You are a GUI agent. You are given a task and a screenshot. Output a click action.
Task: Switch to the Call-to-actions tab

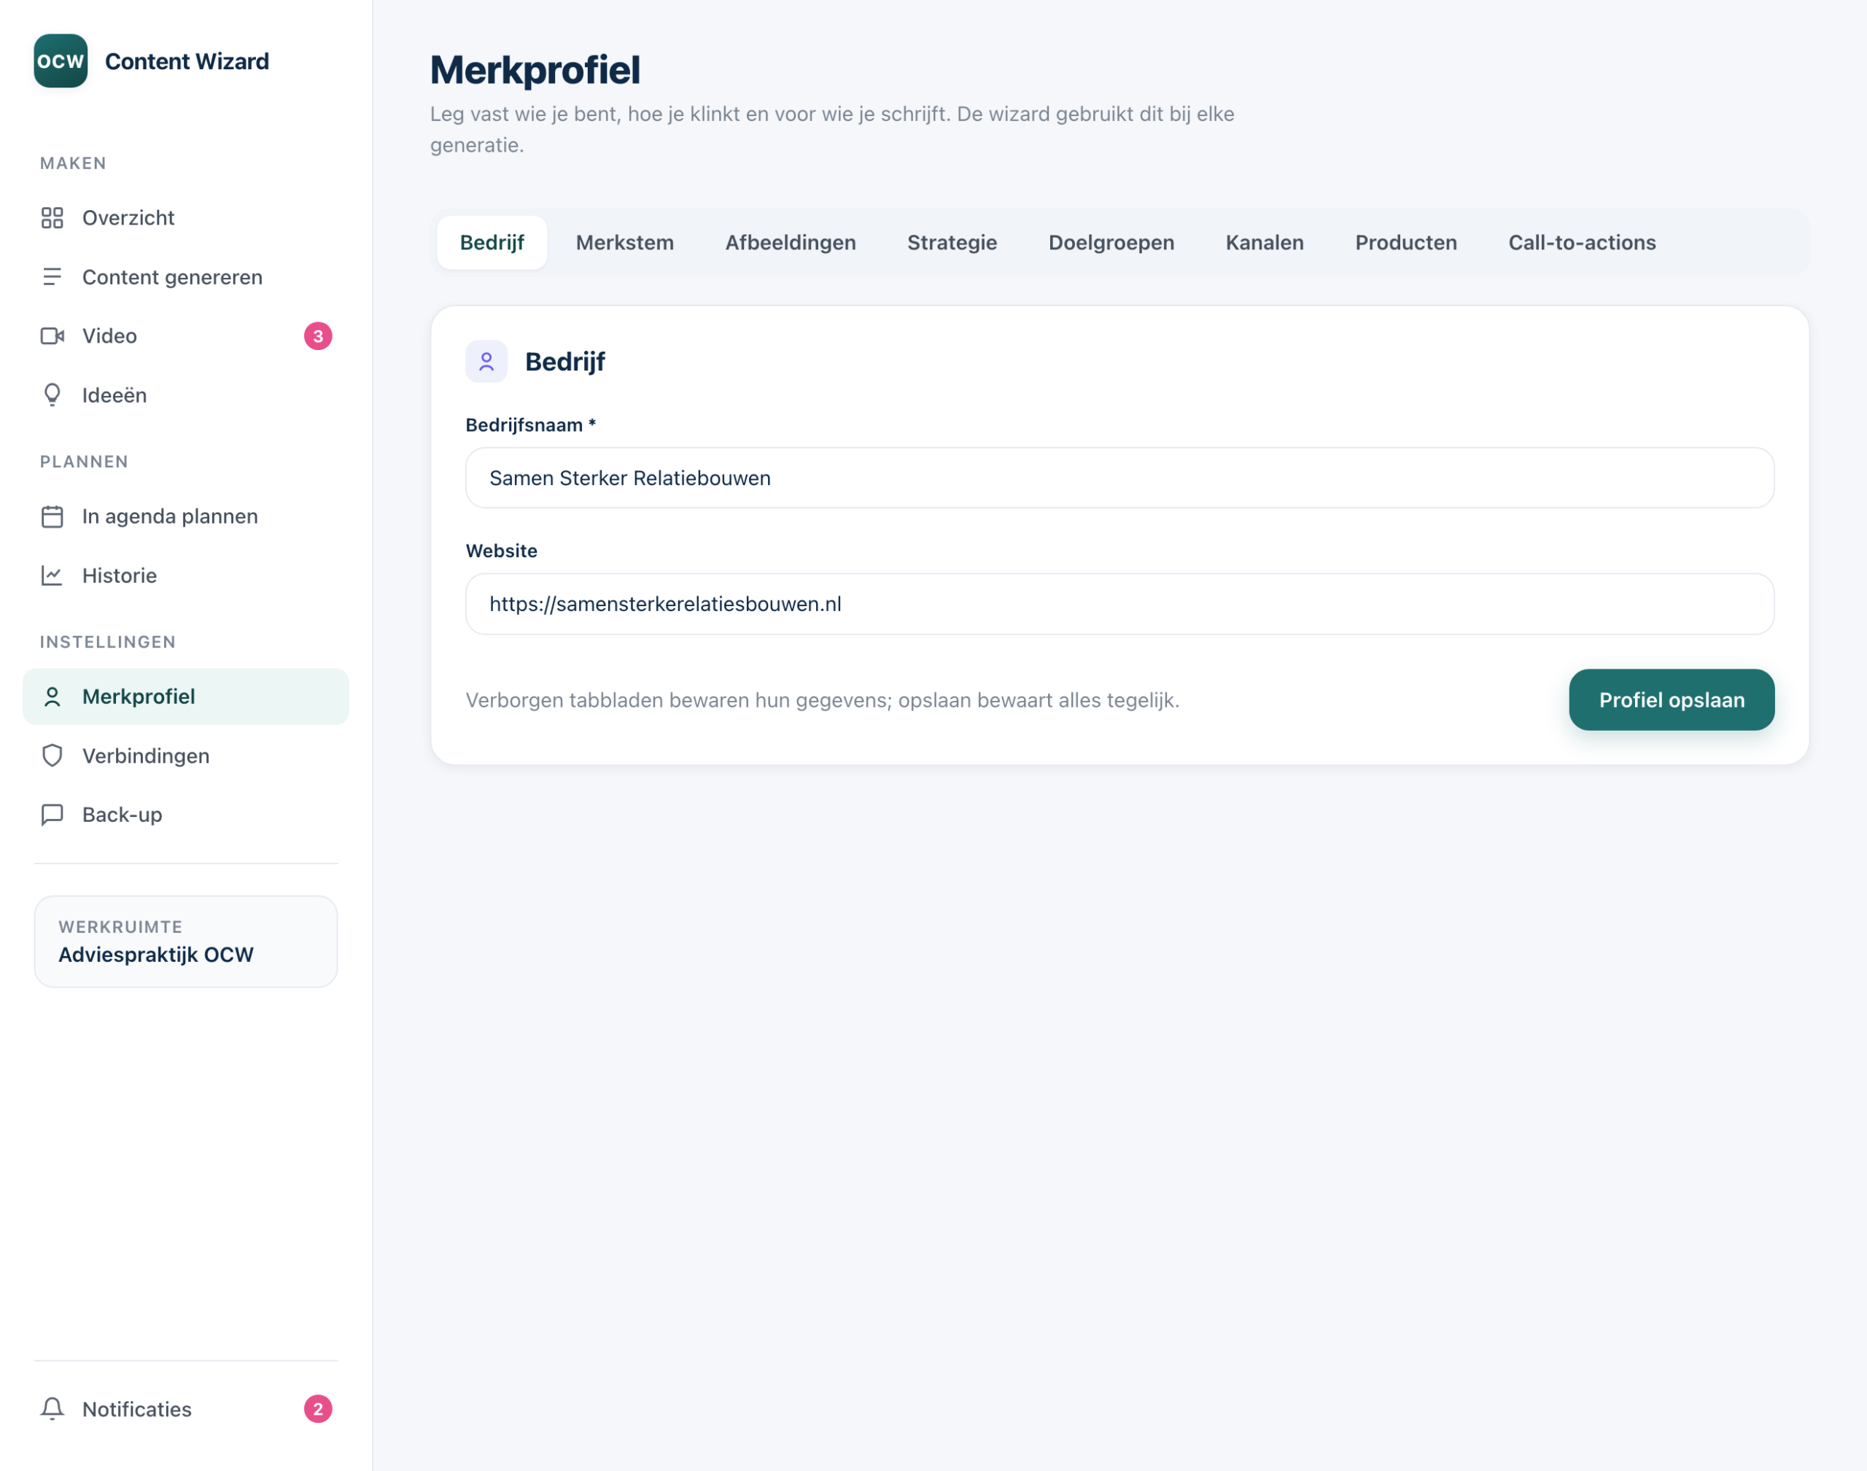1582,243
